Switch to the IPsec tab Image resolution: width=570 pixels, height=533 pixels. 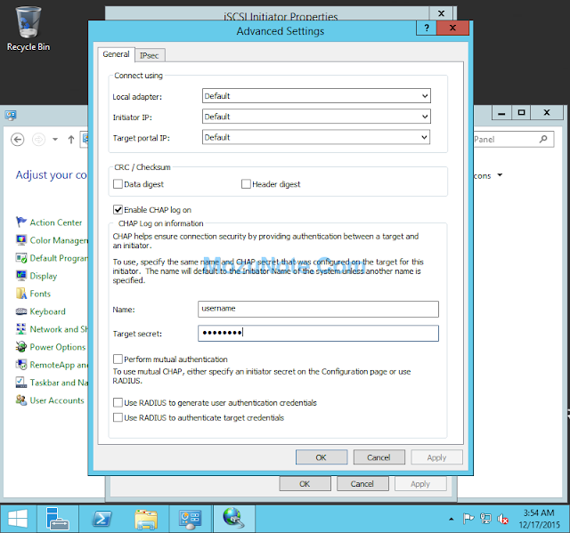pos(150,55)
